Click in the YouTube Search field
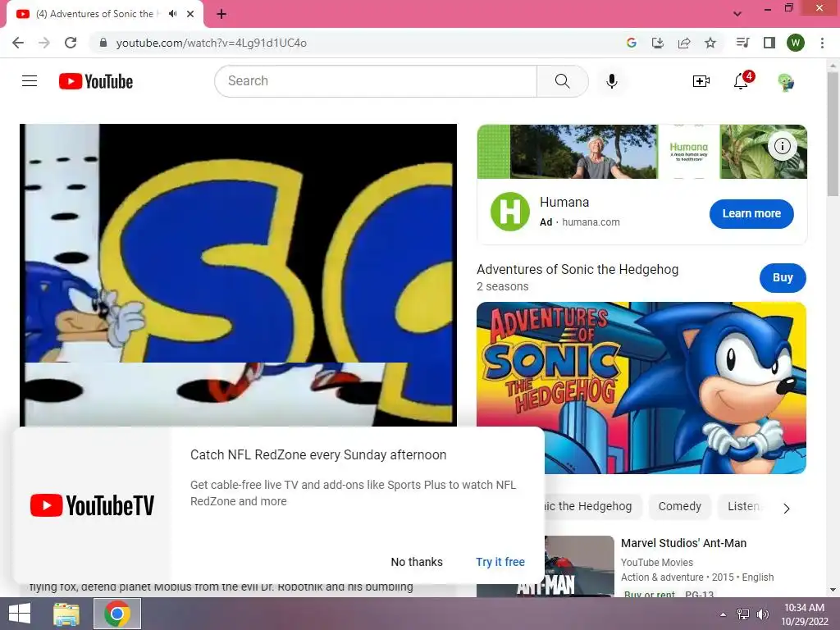Viewport: 840px width, 630px height. click(x=376, y=81)
